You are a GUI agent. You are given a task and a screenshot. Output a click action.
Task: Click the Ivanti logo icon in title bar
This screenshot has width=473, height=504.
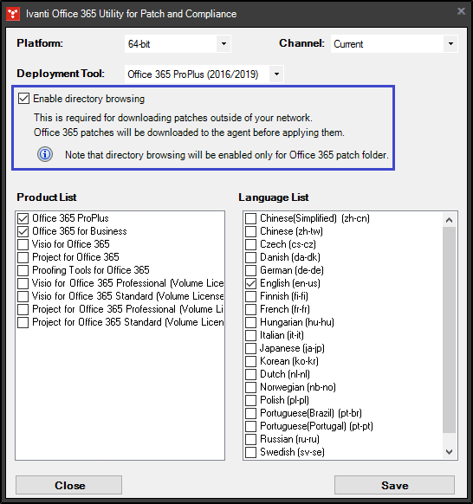point(13,14)
